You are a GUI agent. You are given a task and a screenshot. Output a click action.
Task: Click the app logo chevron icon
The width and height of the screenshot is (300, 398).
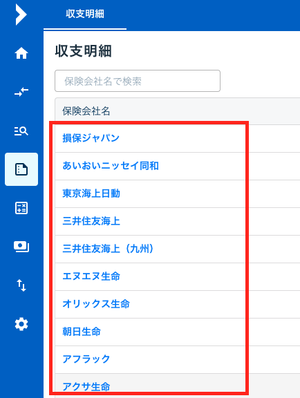pyautogui.click(x=21, y=15)
